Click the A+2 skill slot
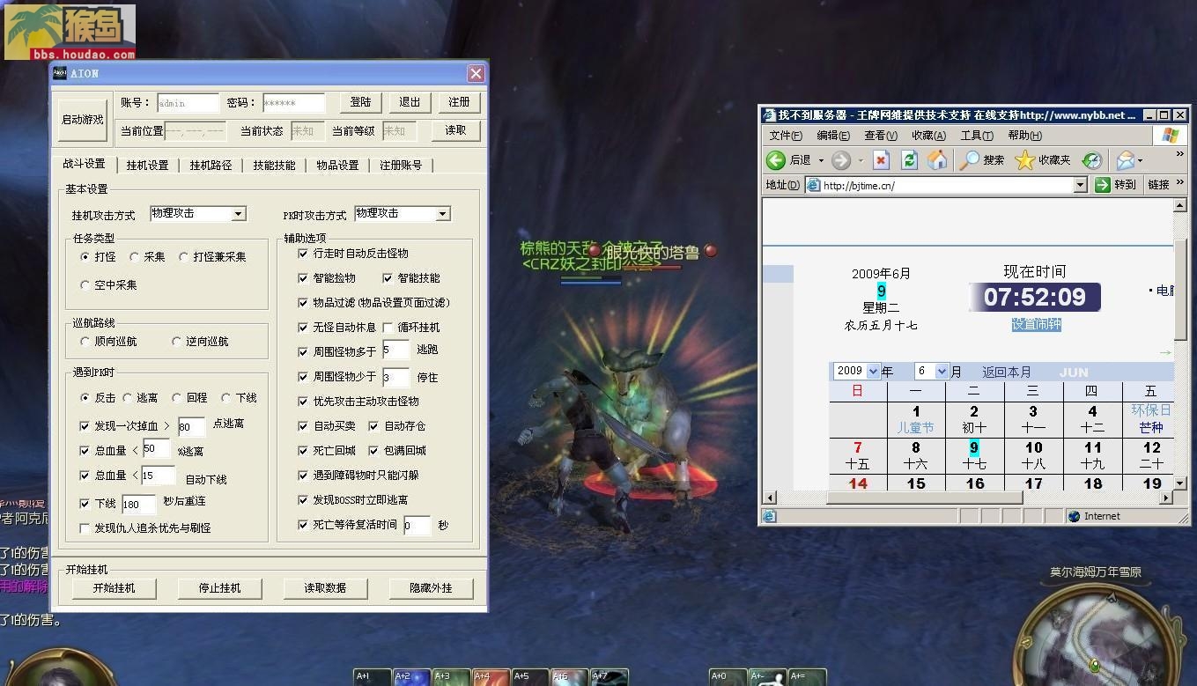Viewport: 1197px width, 686px height. coord(411,677)
